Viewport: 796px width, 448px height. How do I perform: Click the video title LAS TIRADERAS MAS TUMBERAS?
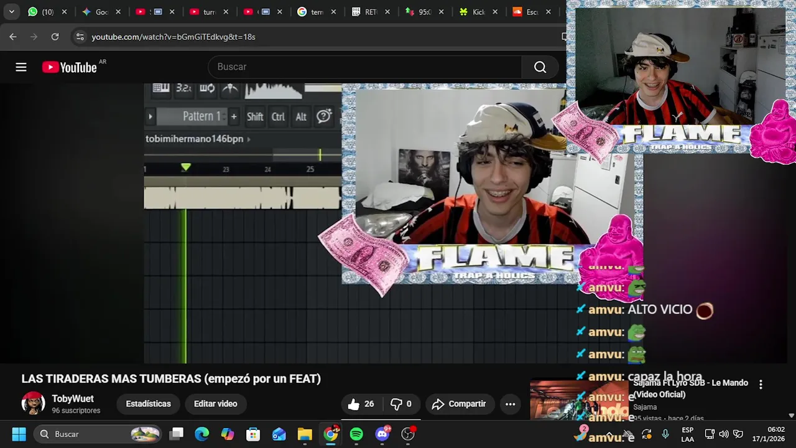coord(171,378)
